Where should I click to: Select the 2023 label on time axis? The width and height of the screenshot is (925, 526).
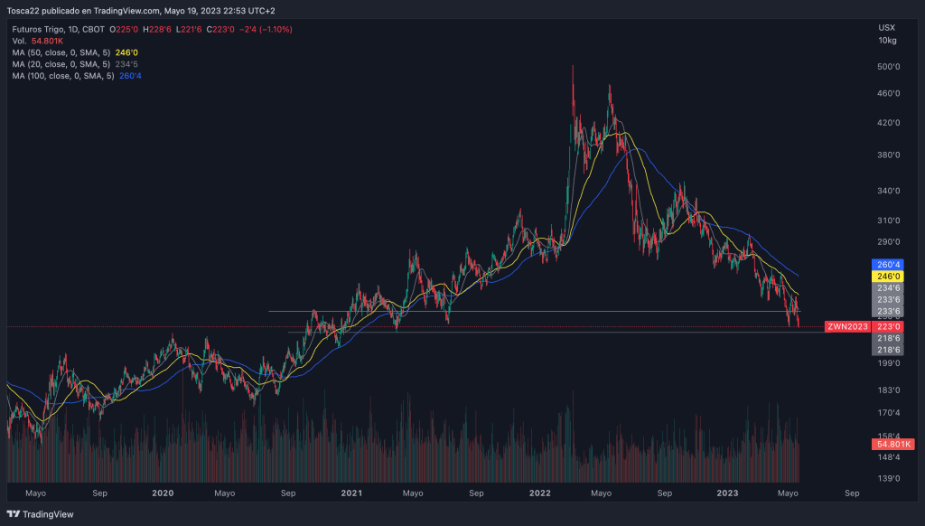coord(727,493)
